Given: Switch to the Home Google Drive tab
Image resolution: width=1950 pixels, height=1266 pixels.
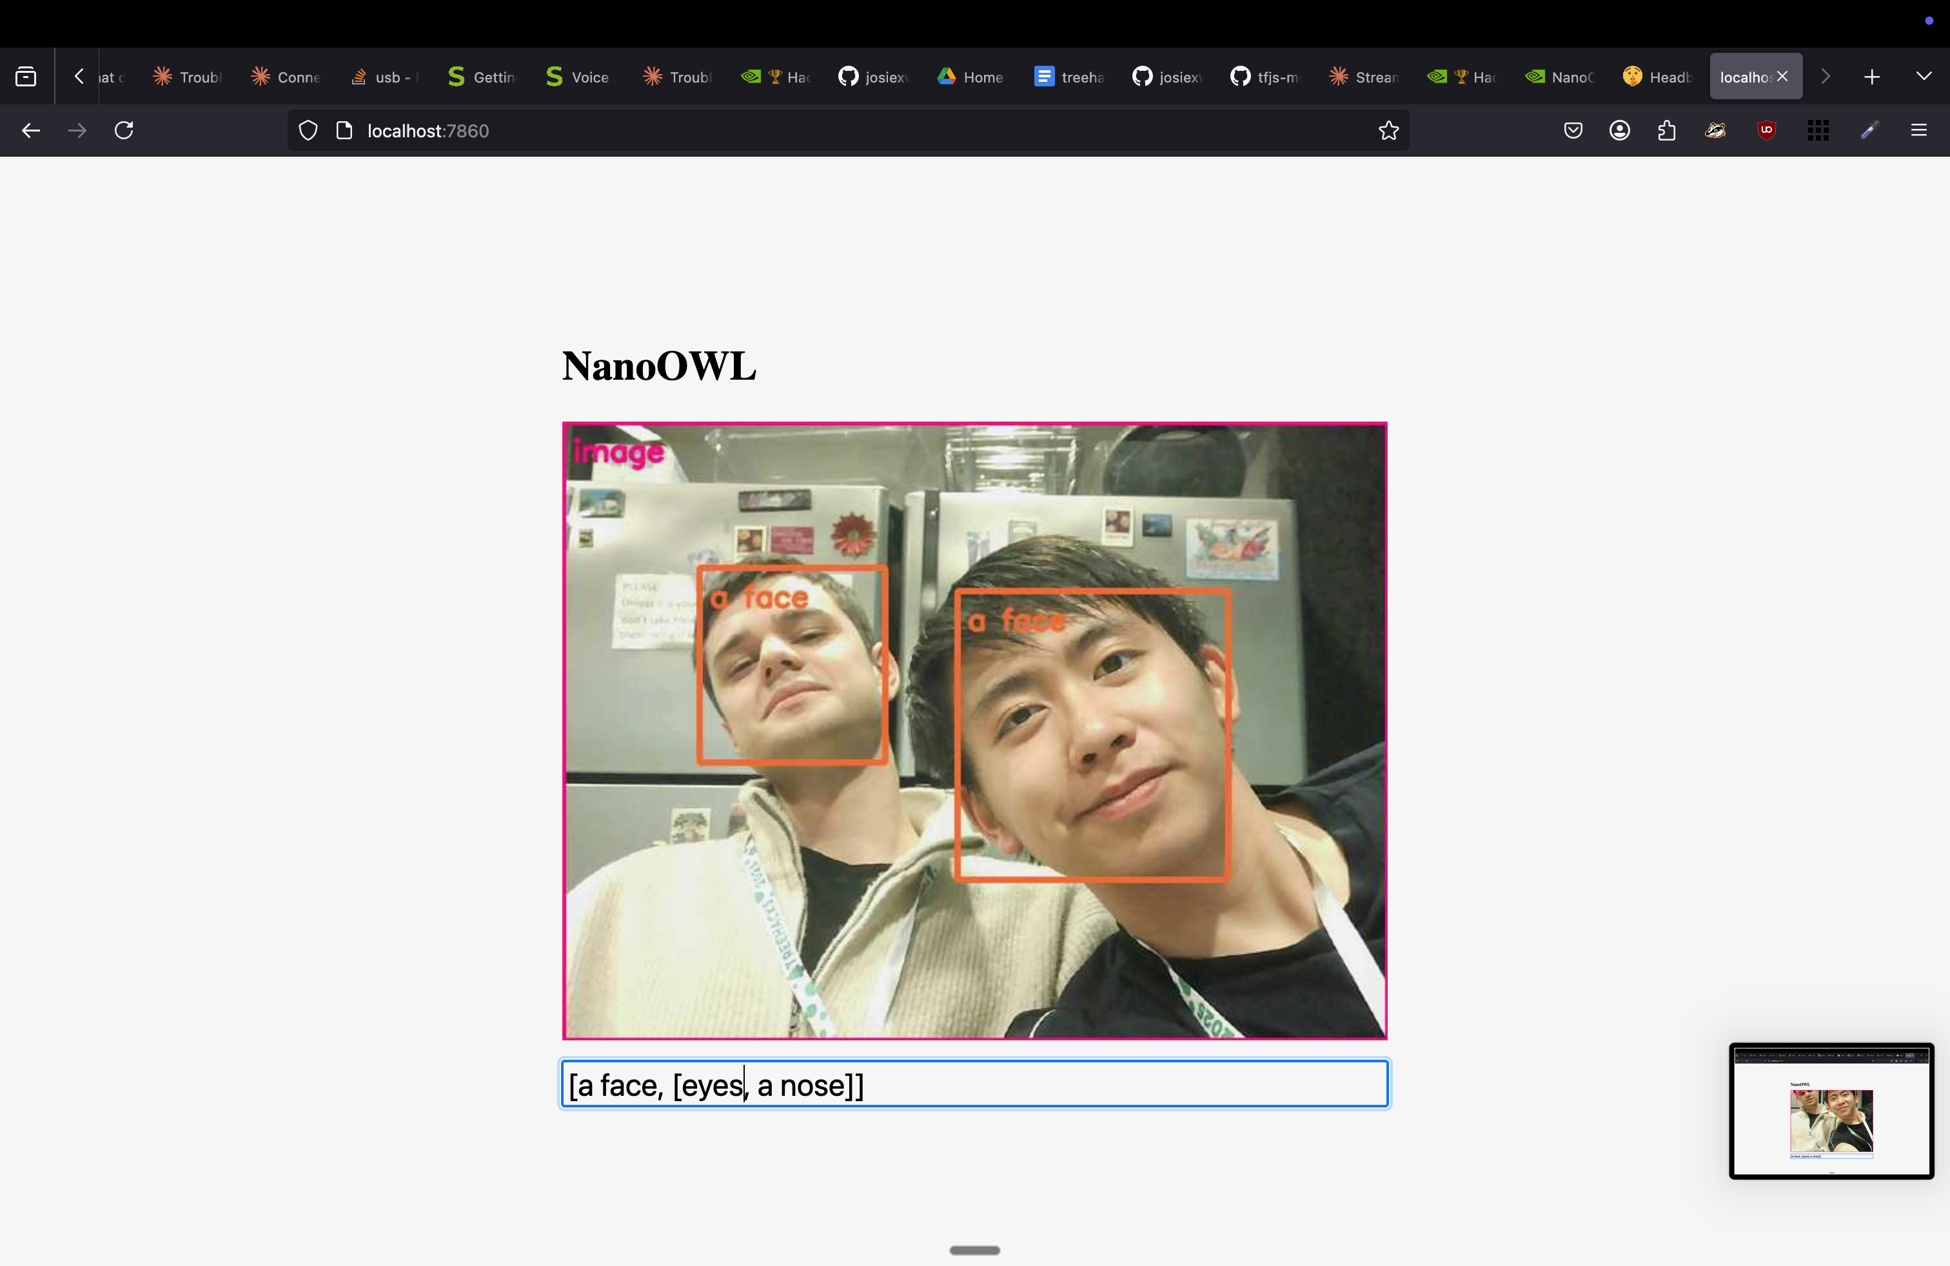Looking at the screenshot, I should tap(971, 77).
